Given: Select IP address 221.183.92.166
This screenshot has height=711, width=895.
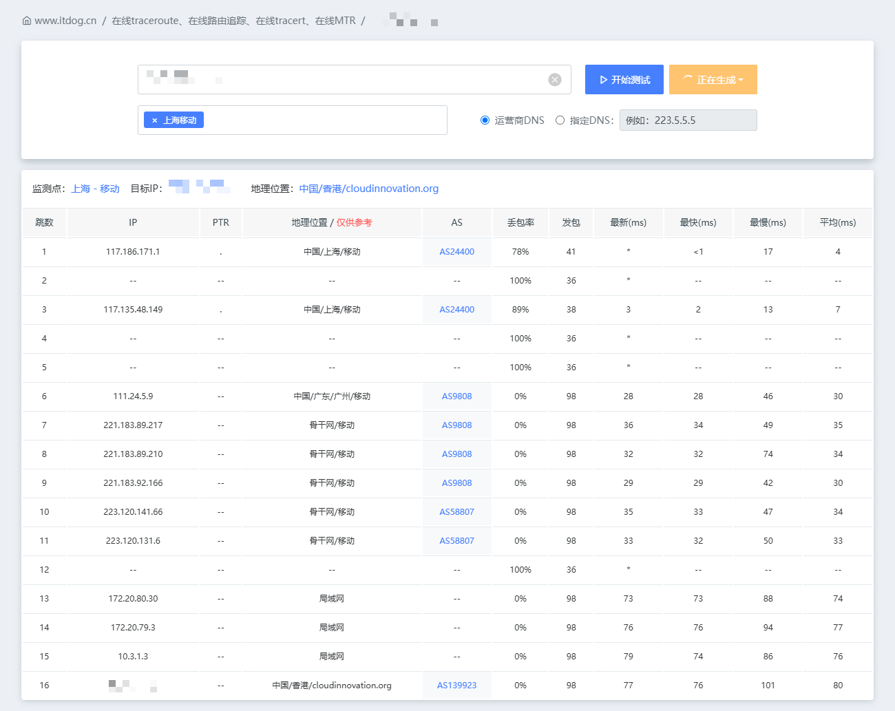Looking at the screenshot, I should pyautogui.click(x=133, y=483).
